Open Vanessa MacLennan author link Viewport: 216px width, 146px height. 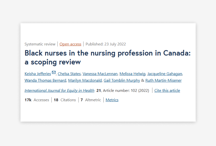(100, 74)
